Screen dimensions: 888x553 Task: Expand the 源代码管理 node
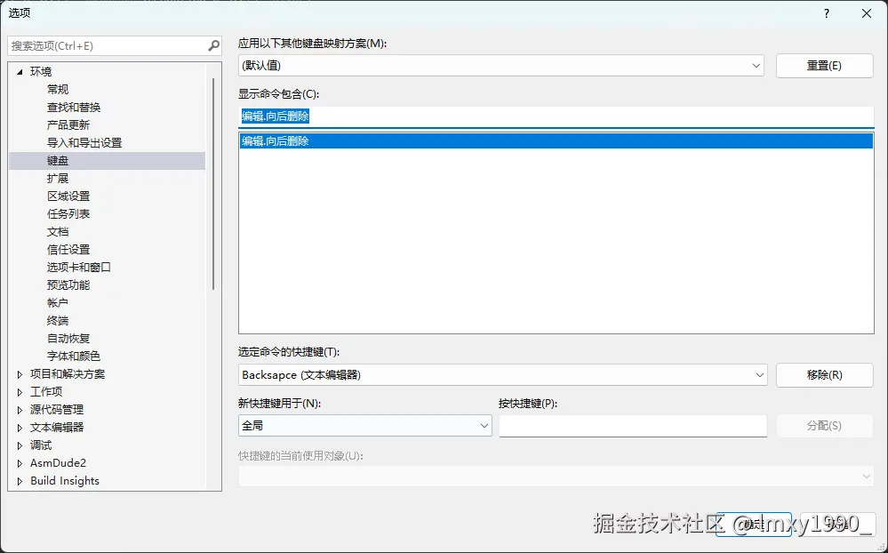click(x=20, y=410)
